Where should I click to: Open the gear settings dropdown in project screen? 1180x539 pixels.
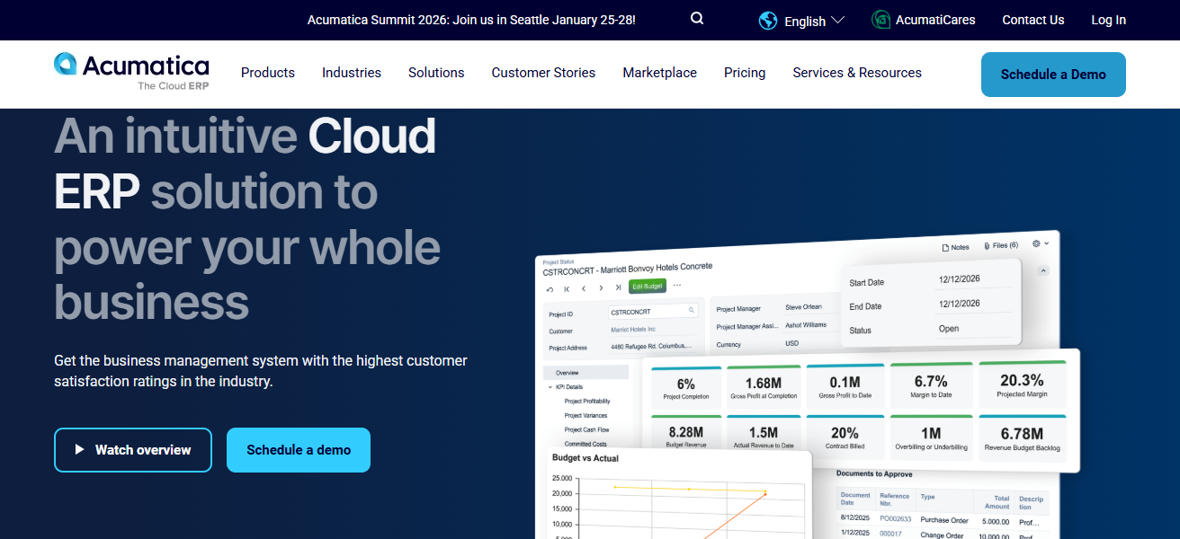(1040, 243)
